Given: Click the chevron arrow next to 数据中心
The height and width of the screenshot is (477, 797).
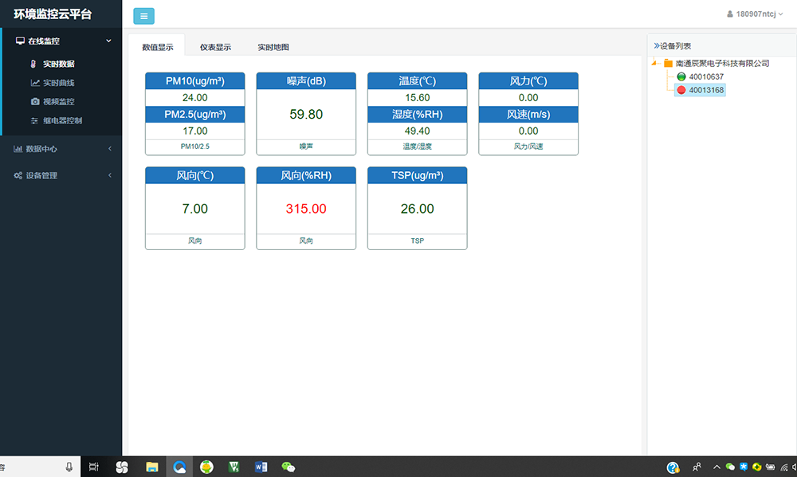Looking at the screenshot, I should click(x=110, y=149).
